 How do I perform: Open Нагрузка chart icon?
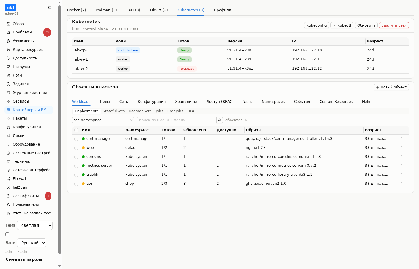(x=8, y=67)
